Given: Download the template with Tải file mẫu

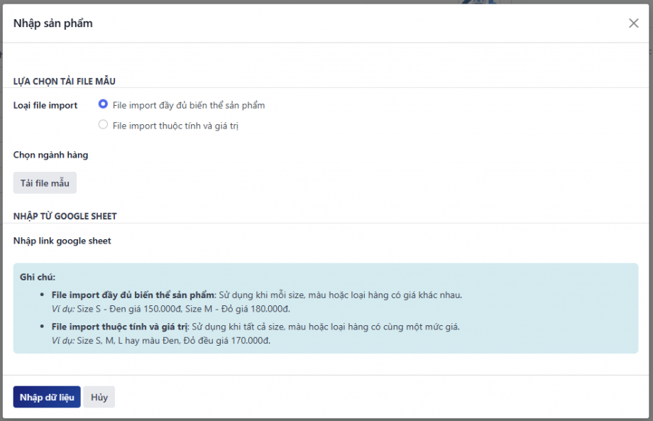Looking at the screenshot, I should coord(45,183).
